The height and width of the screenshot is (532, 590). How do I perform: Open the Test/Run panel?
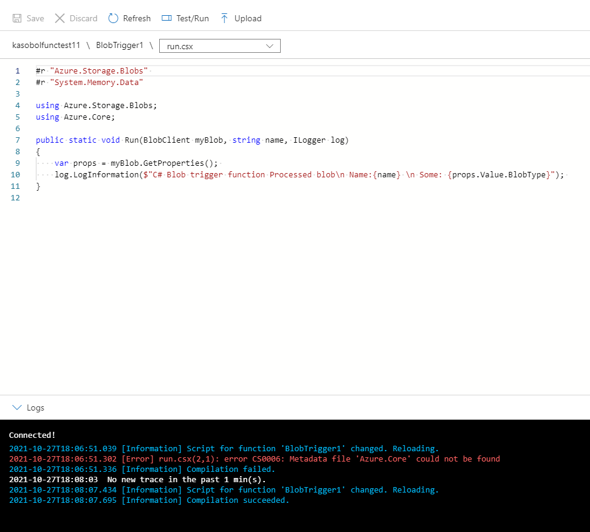tap(185, 18)
